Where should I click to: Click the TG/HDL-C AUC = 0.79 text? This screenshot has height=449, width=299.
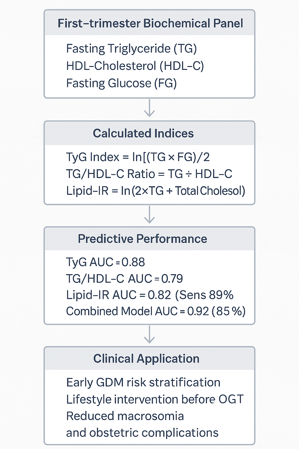click(x=124, y=279)
